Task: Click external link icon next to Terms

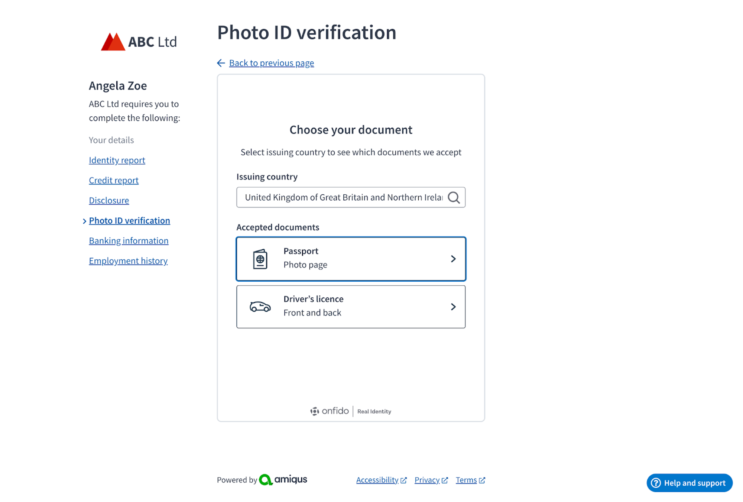Action: [482, 480]
